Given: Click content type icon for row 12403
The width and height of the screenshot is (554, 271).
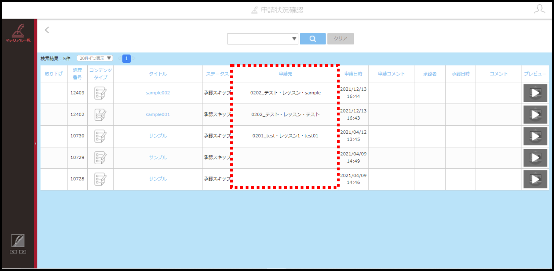Looking at the screenshot, I should (100, 93).
